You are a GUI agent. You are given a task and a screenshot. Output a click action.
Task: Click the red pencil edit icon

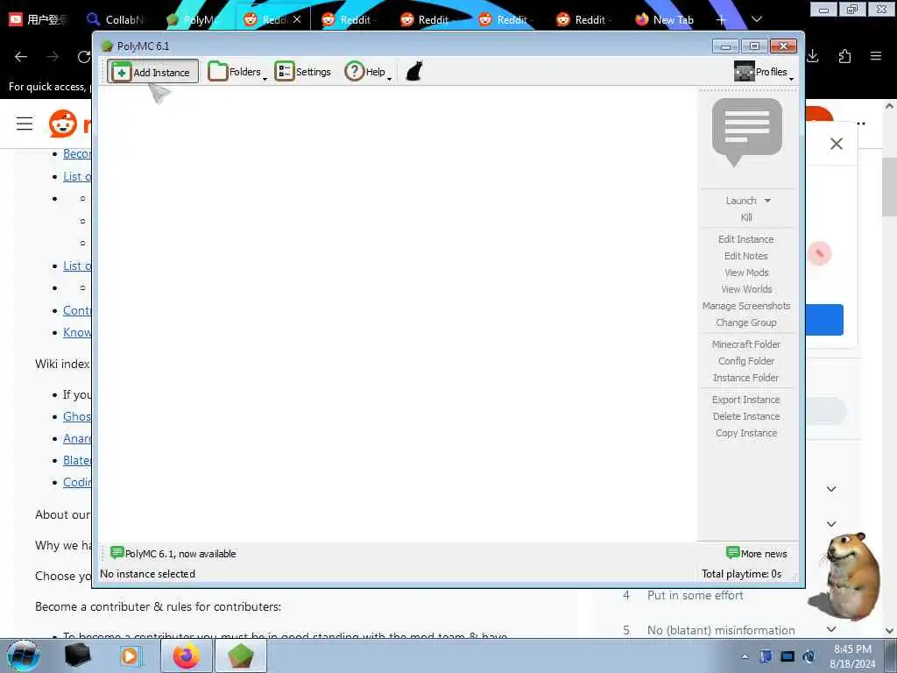coord(819,253)
